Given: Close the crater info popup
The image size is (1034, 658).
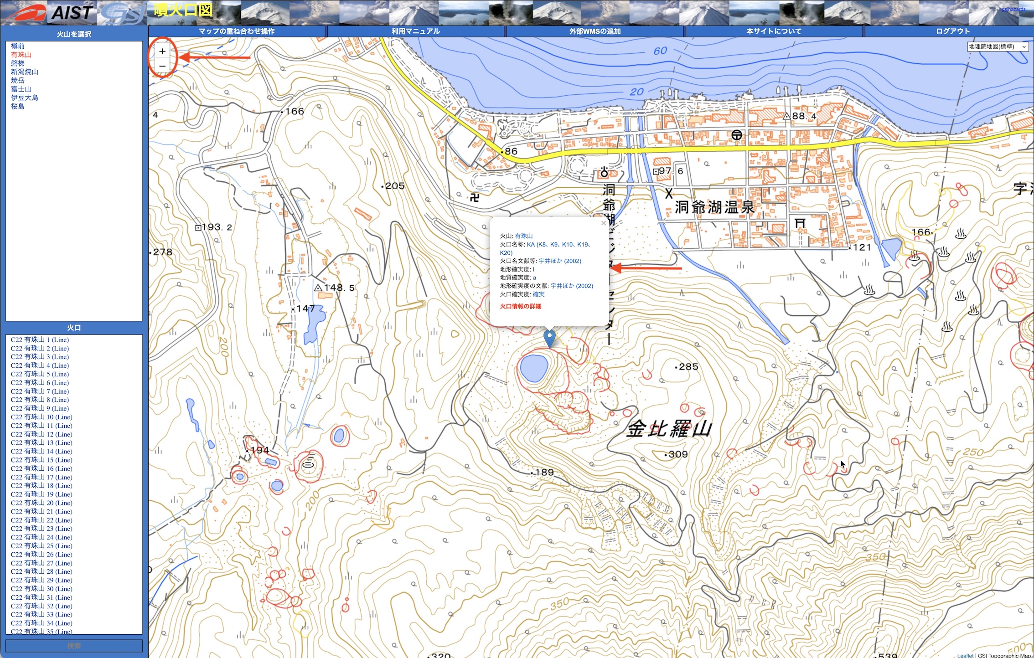Looking at the screenshot, I should point(603,223).
